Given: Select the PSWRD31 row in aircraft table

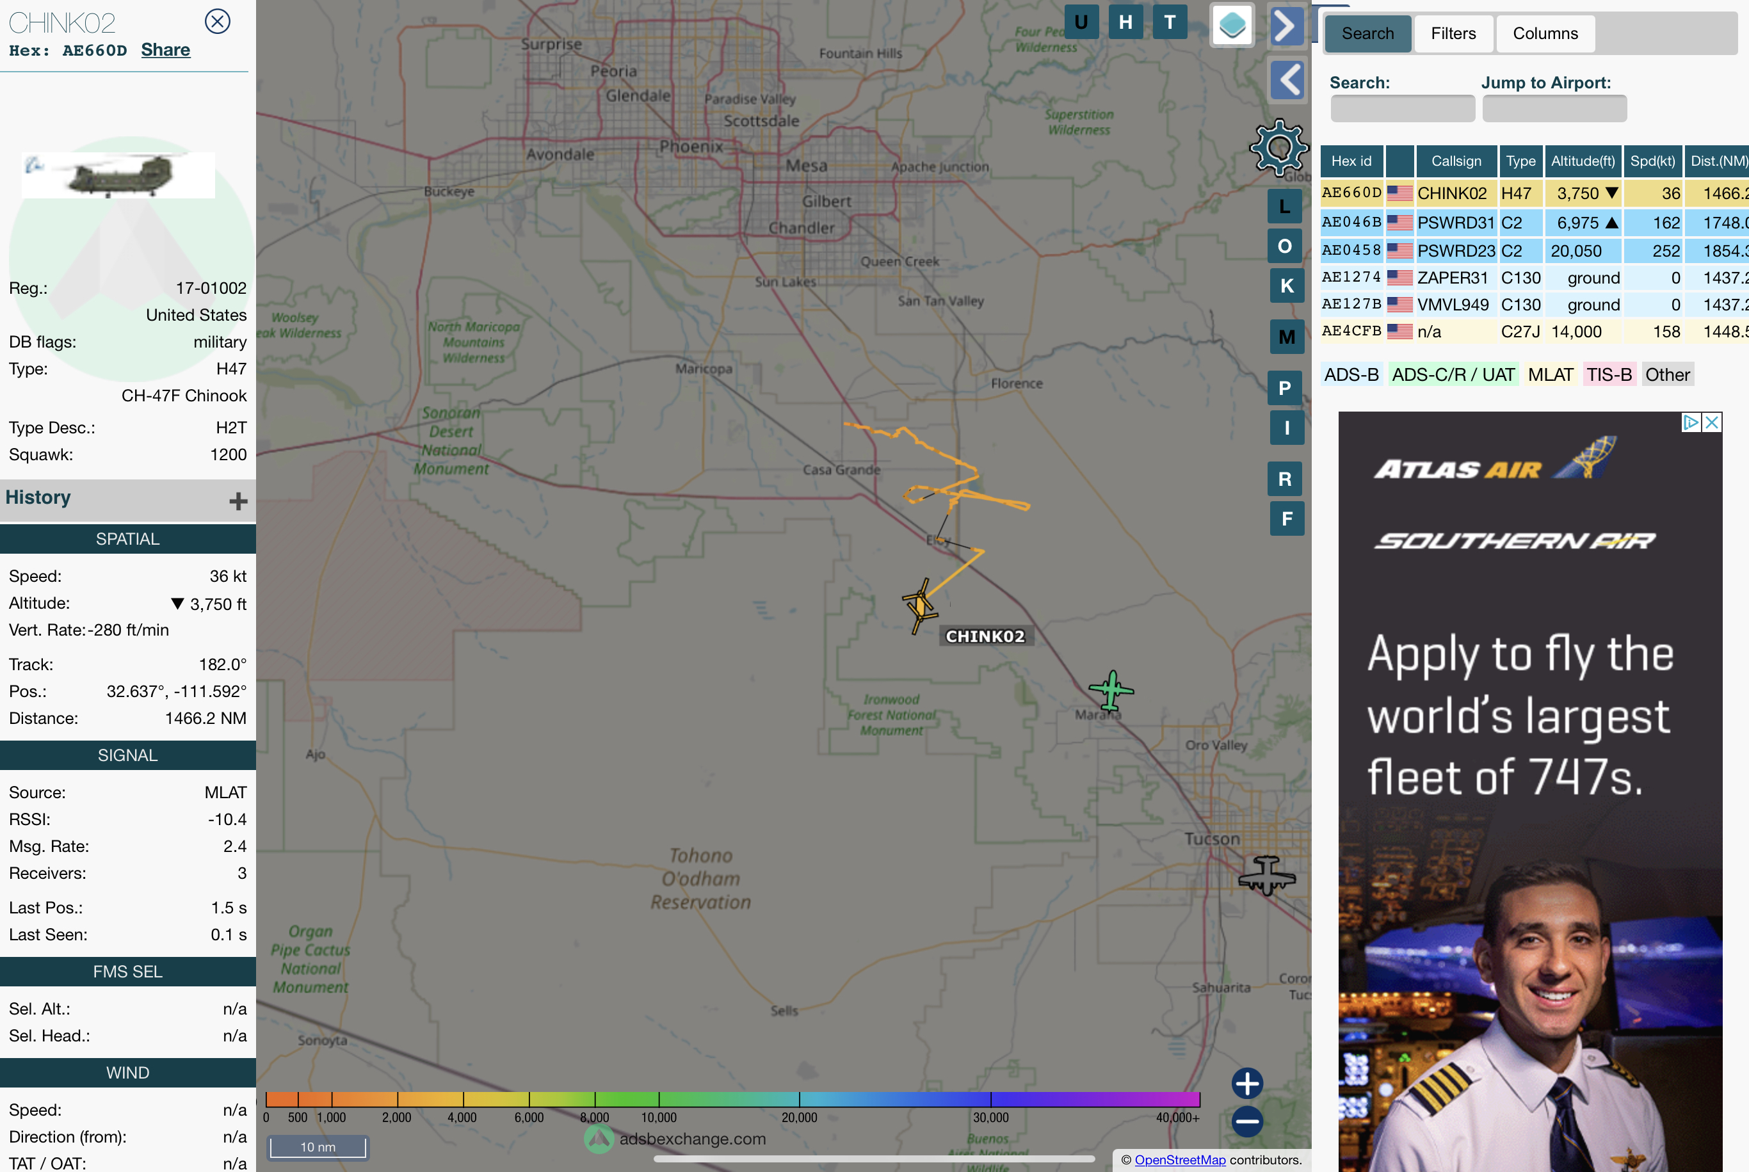Looking at the screenshot, I should (x=1535, y=223).
